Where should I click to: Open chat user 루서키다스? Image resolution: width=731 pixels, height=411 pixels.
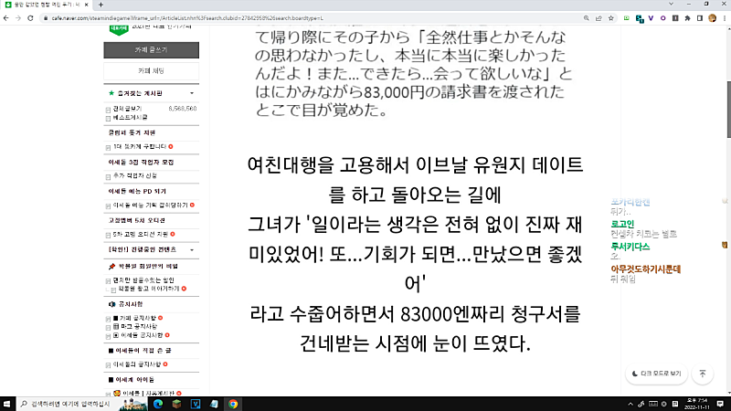[x=630, y=247]
